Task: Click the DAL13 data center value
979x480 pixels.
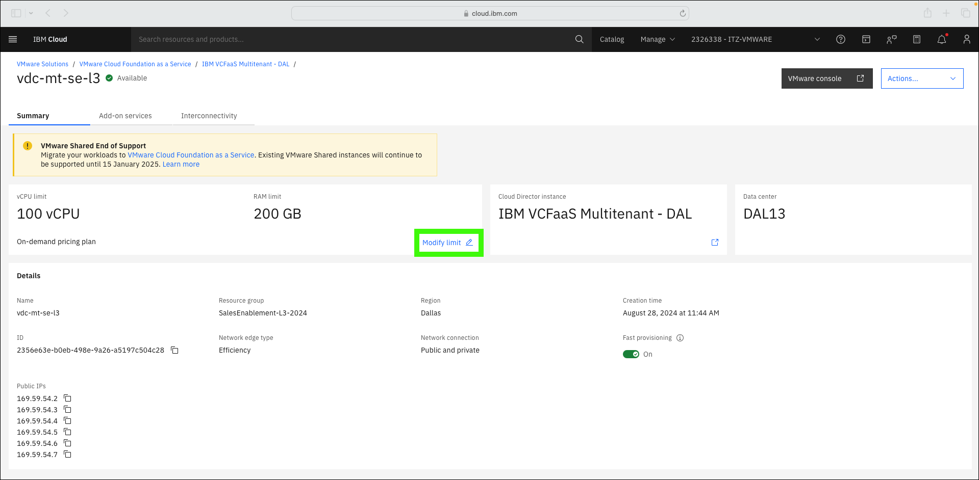Action: (764, 214)
